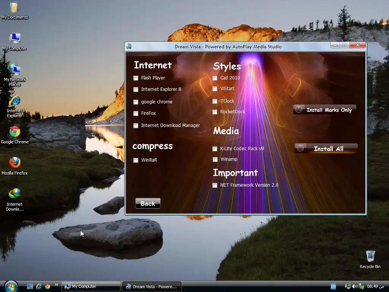Click Dream Vista window title bar icon

click(x=129, y=46)
